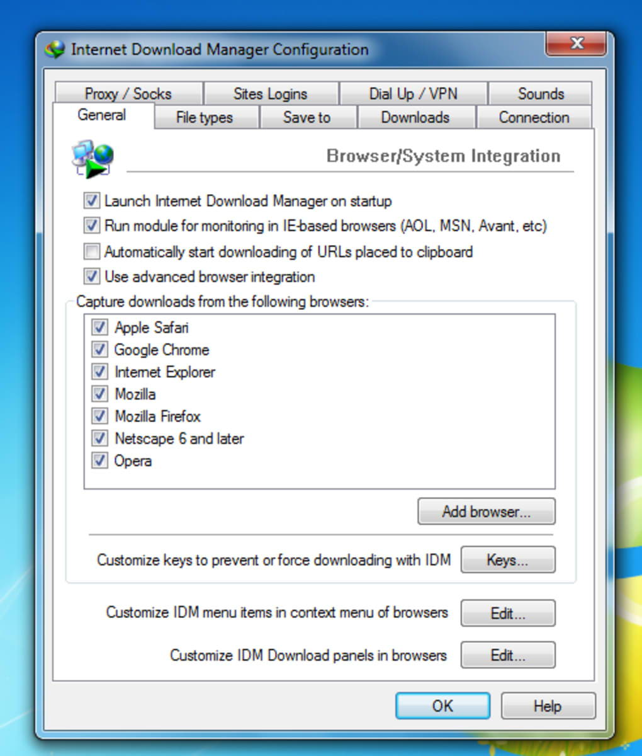This screenshot has height=756, width=642.
Task: Click the Browser/System Integration network icon
Action: [93, 159]
